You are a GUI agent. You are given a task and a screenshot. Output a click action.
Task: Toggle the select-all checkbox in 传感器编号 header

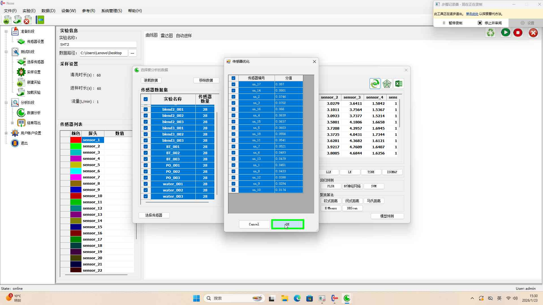(x=233, y=78)
